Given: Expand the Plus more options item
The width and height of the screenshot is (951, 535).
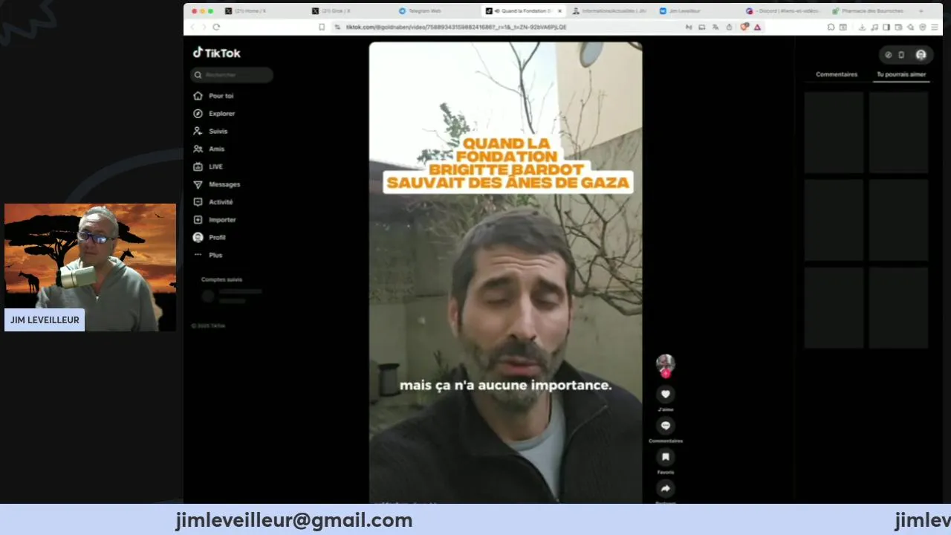Looking at the screenshot, I should point(208,255).
